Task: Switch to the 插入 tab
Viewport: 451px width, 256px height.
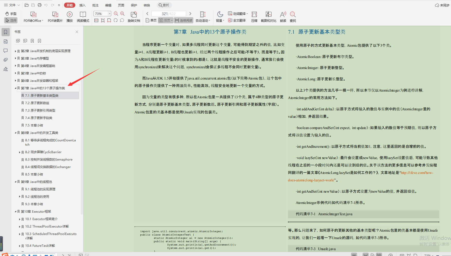Action: 82,5
